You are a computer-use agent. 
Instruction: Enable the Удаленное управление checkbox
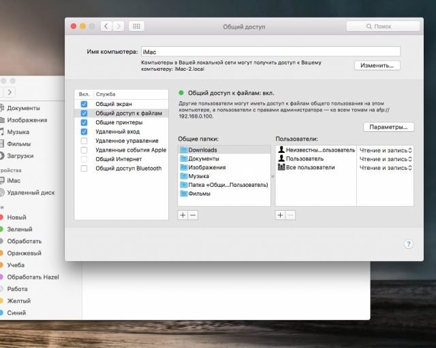pos(84,141)
